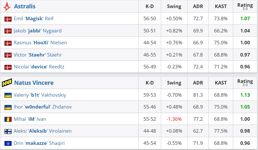Screen dimensions: 258x150
Task: Click the Ukrainian flag beside b1t
Action: point(8,95)
